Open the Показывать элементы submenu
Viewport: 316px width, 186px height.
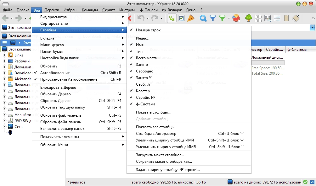coord(79,137)
